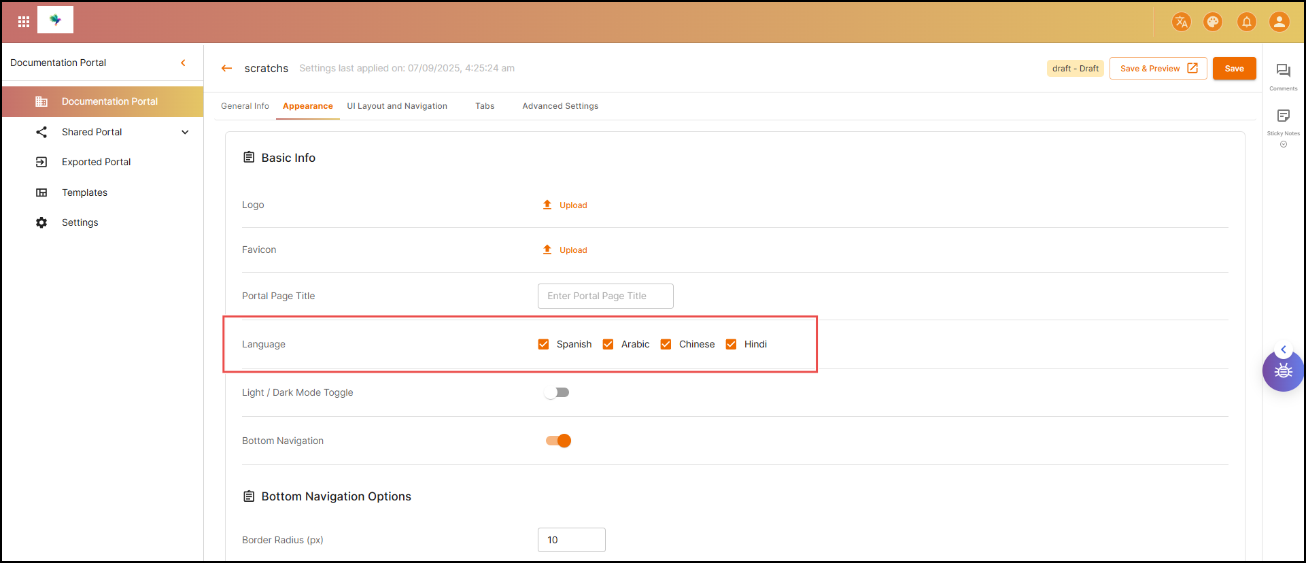Enable the Light / Dark Mode toggle

click(557, 392)
